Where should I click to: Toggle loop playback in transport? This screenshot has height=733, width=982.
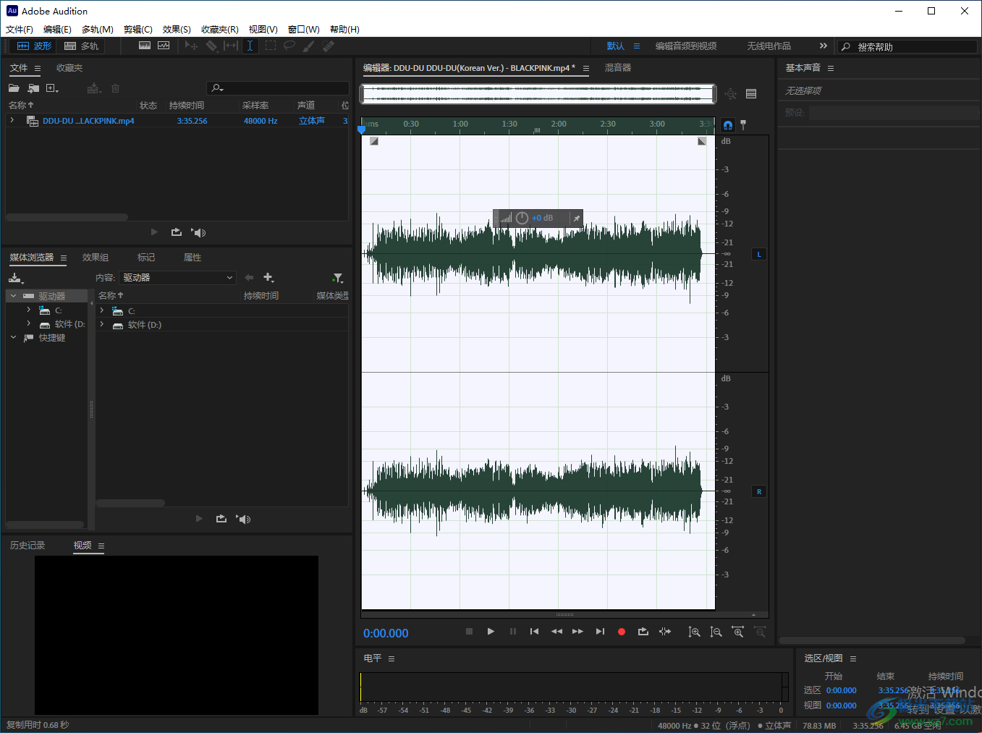point(643,632)
